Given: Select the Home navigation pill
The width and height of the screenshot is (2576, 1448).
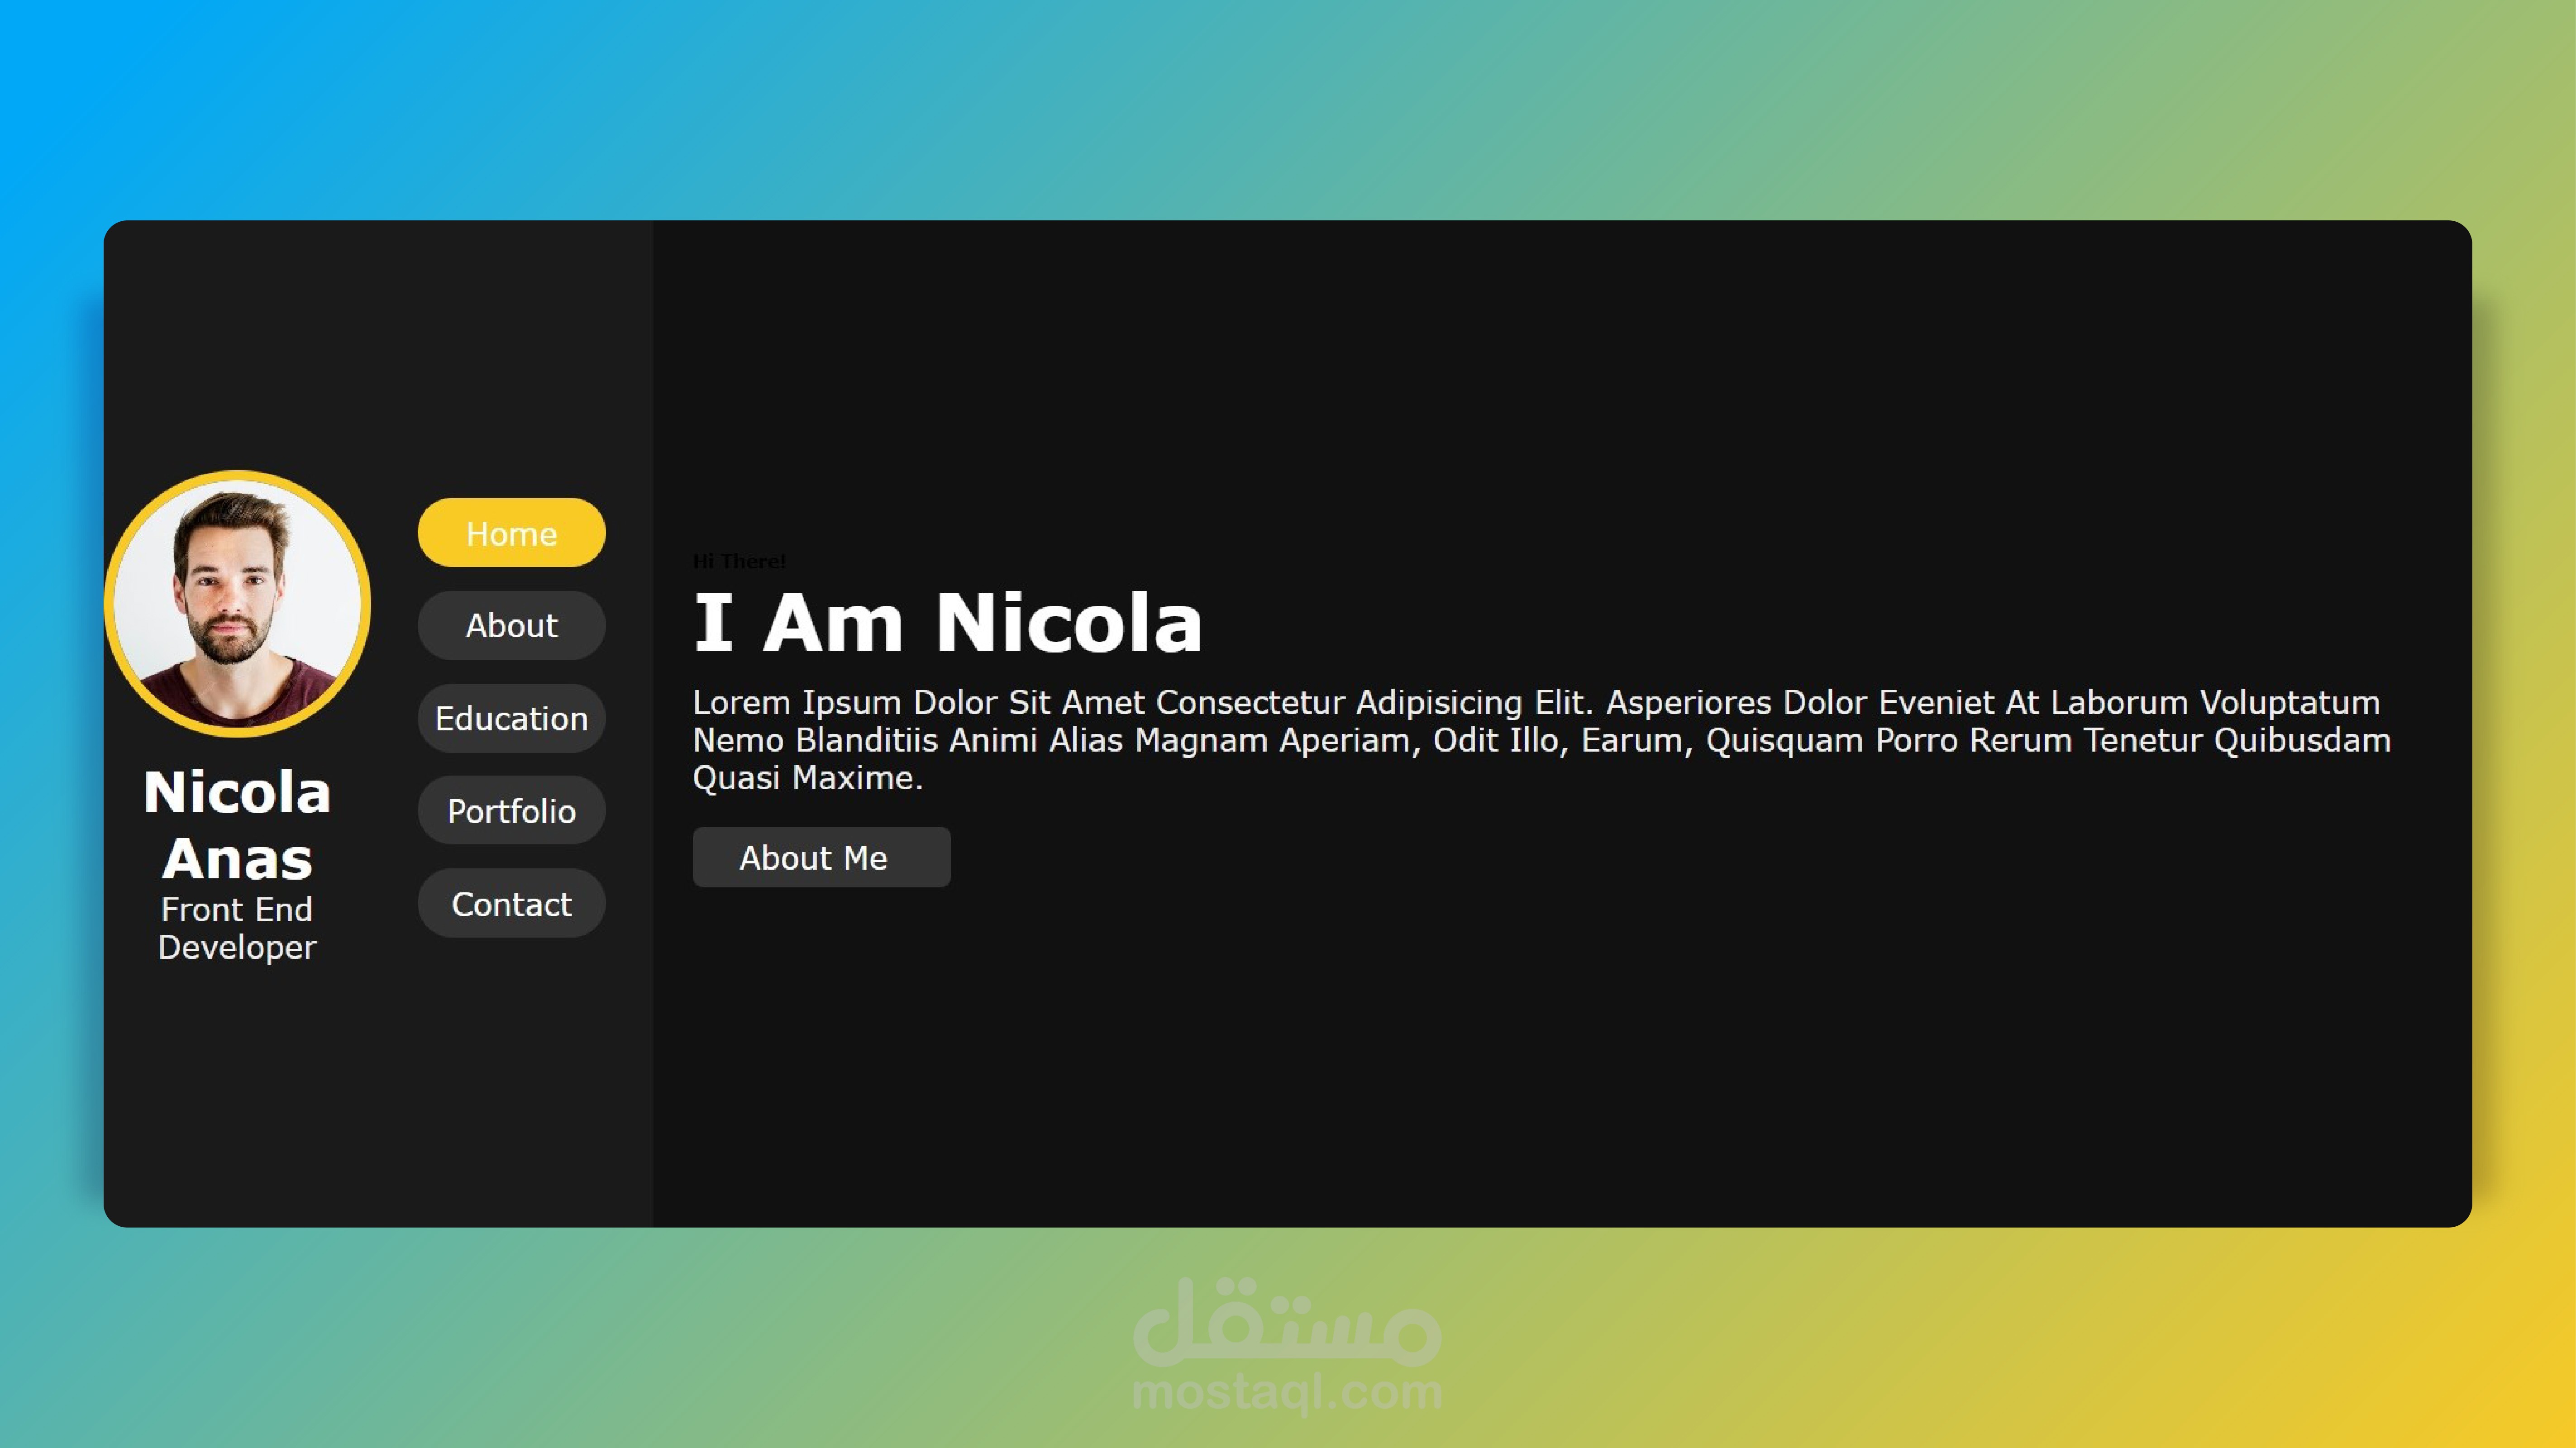Looking at the screenshot, I should [511, 533].
